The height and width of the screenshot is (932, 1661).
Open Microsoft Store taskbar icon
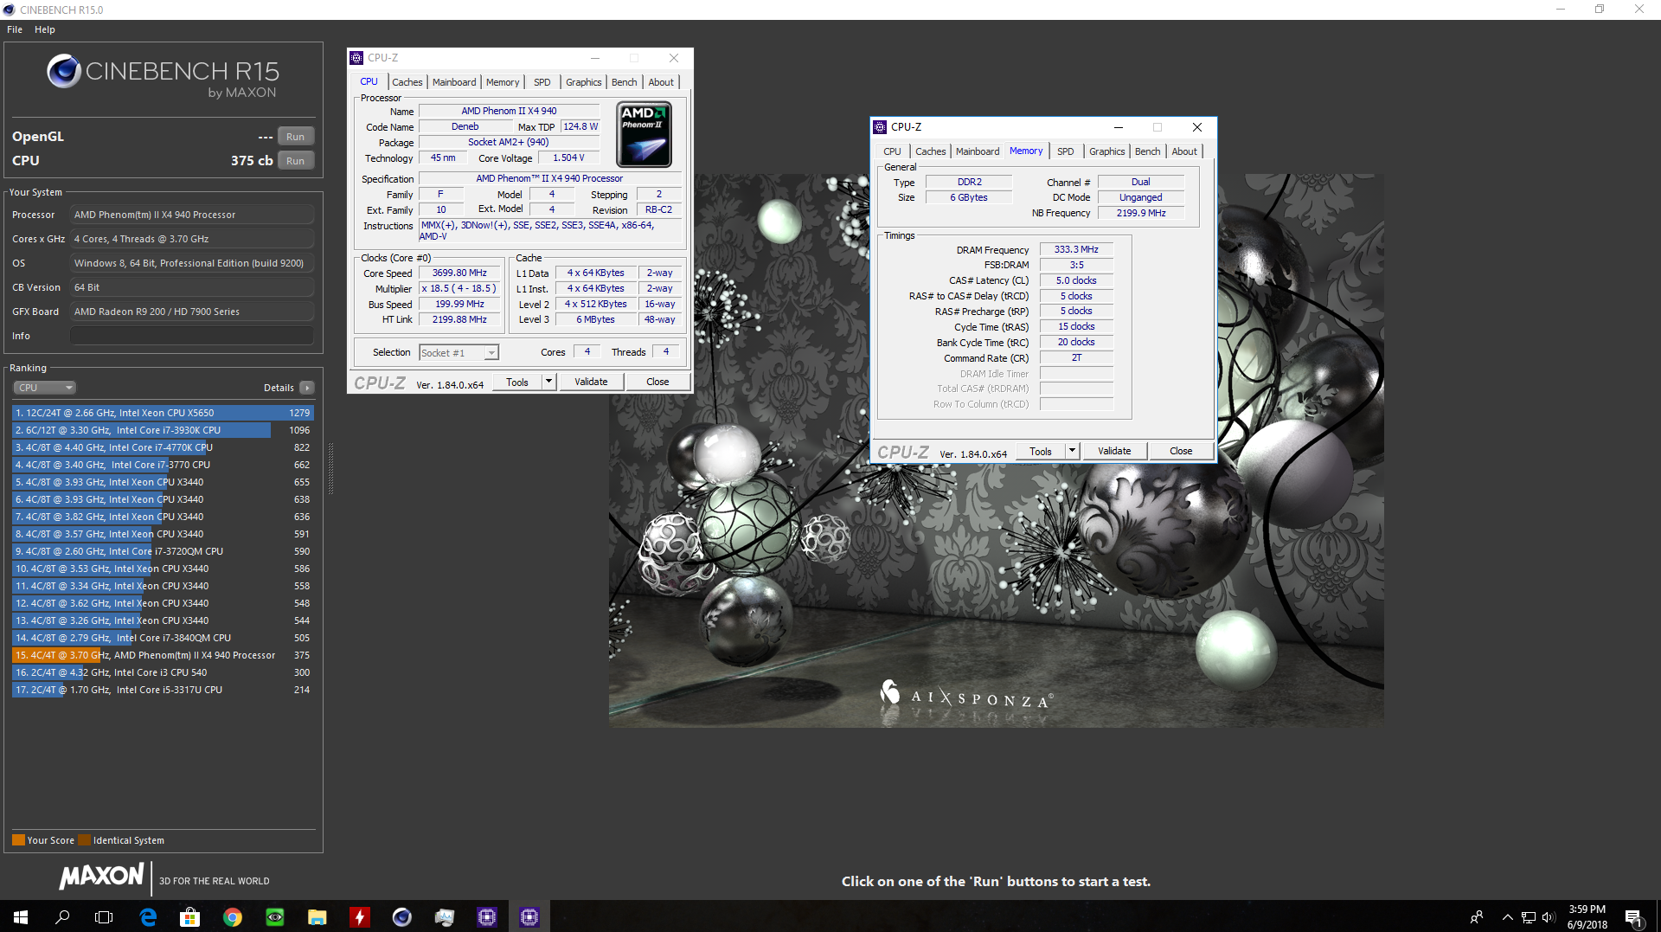tap(189, 916)
